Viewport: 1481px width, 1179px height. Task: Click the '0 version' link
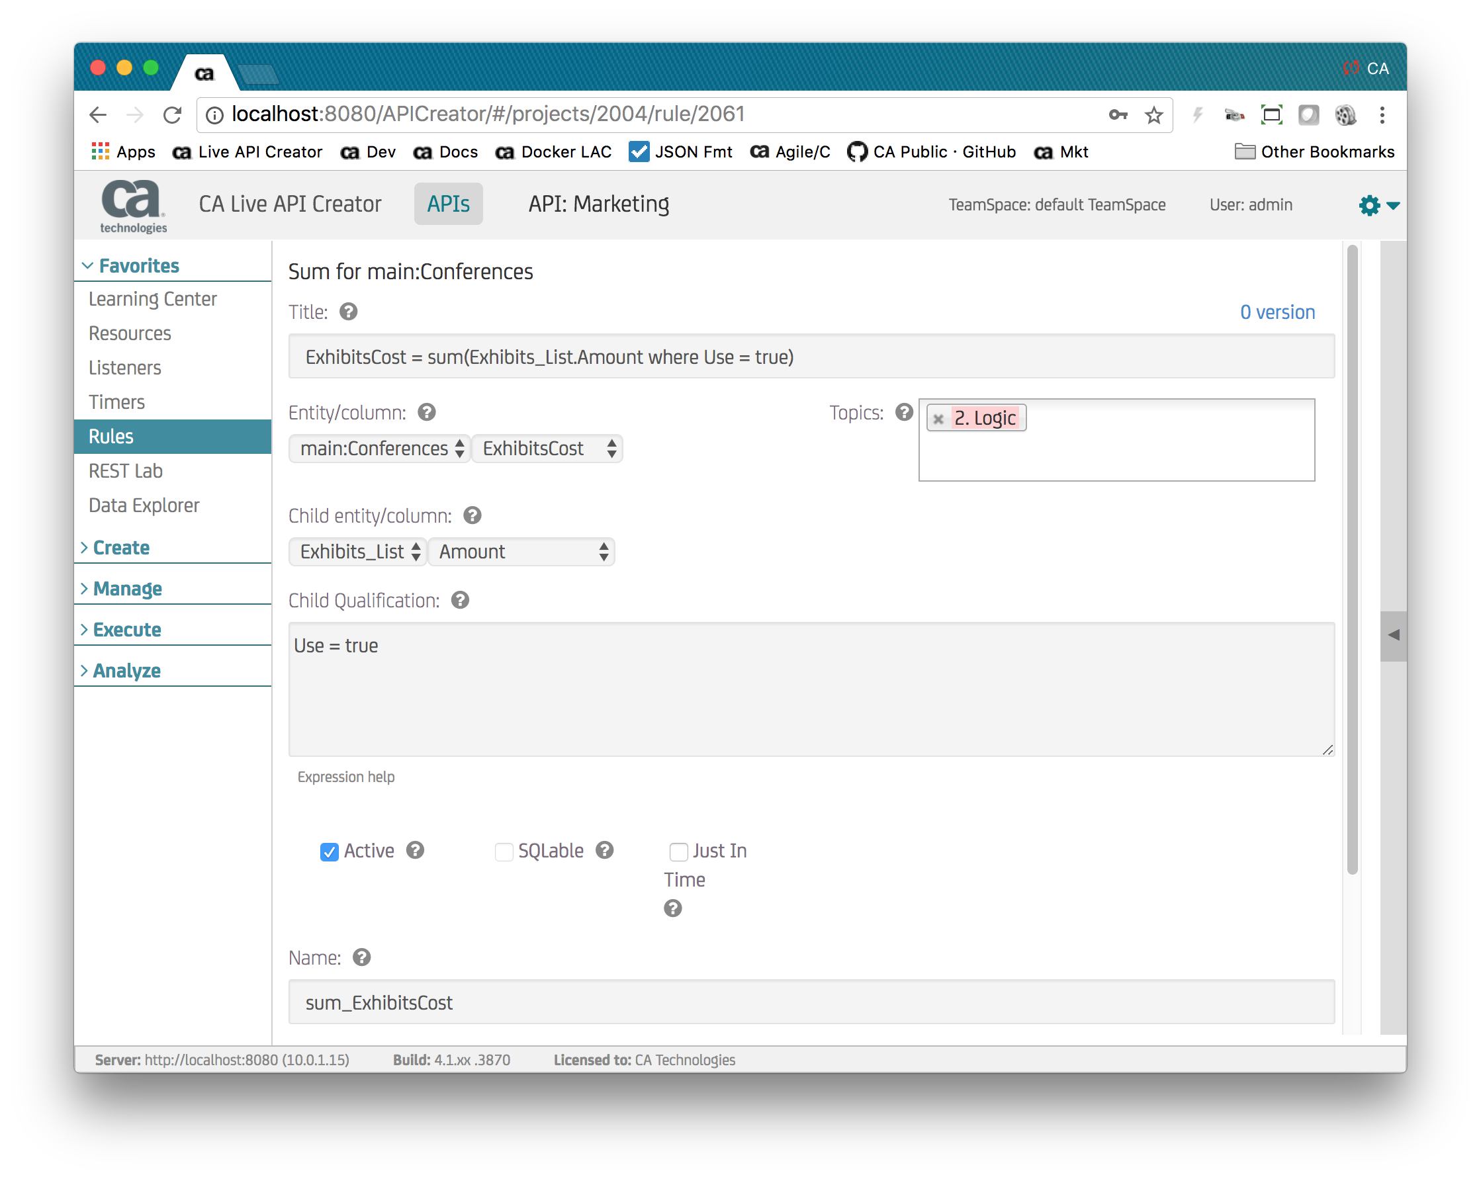[1277, 312]
